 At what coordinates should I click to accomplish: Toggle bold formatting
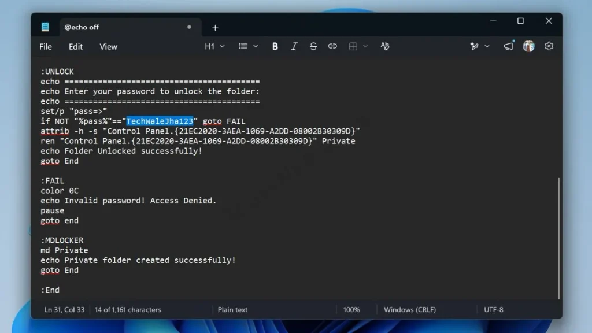[275, 46]
